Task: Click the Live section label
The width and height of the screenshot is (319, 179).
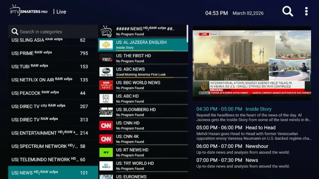Action: pos(61,12)
